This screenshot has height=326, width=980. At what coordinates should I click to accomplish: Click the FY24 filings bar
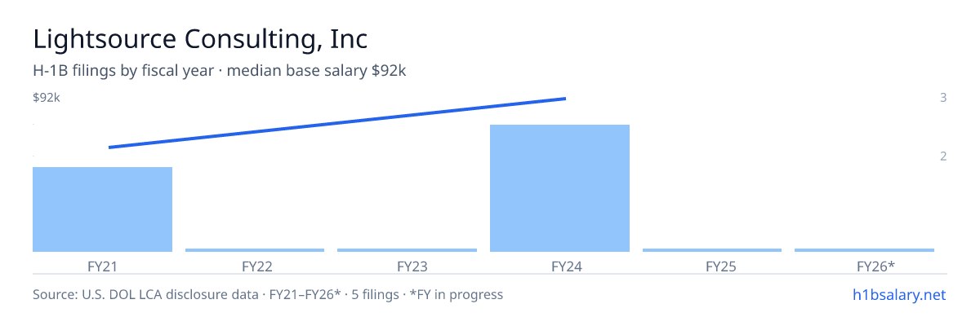[559, 188]
